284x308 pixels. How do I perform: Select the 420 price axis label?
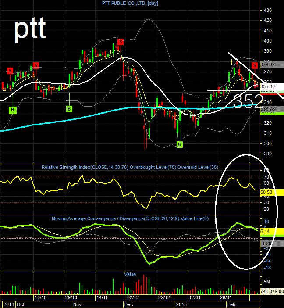tap(268, 21)
